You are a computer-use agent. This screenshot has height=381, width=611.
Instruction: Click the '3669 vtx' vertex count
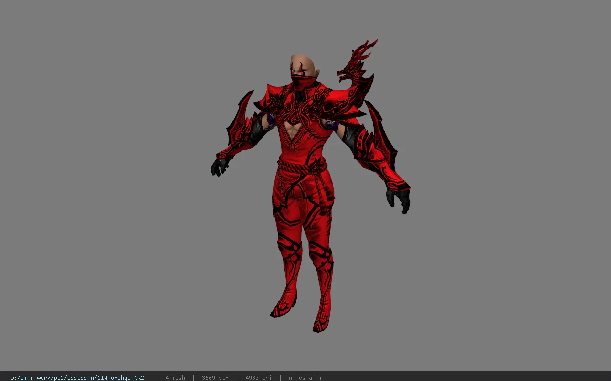coord(215,378)
